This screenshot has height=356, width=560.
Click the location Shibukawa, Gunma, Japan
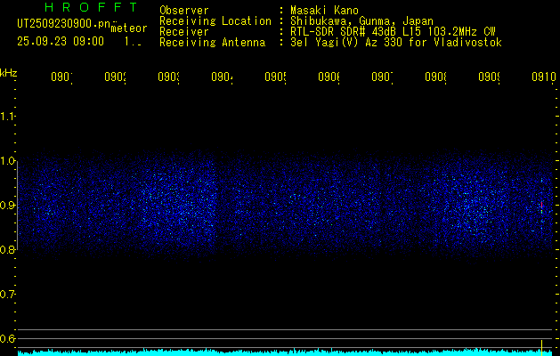(361, 21)
